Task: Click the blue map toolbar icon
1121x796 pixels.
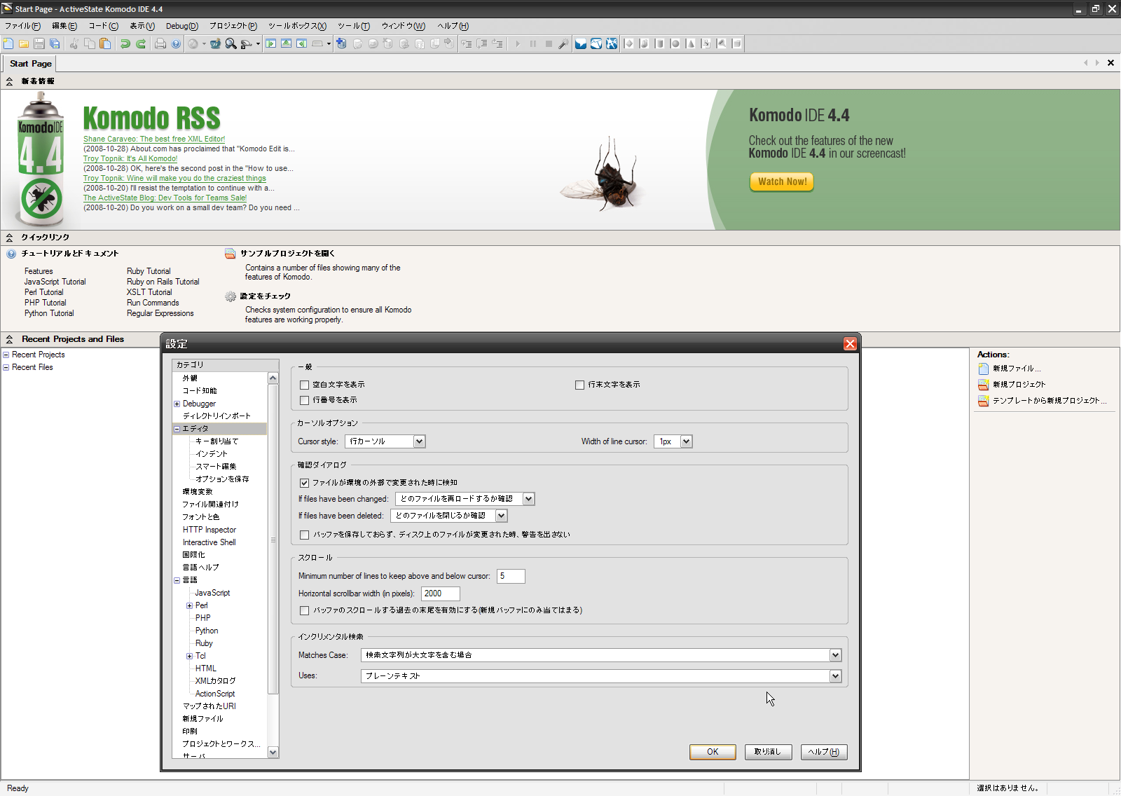Action: [596, 43]
